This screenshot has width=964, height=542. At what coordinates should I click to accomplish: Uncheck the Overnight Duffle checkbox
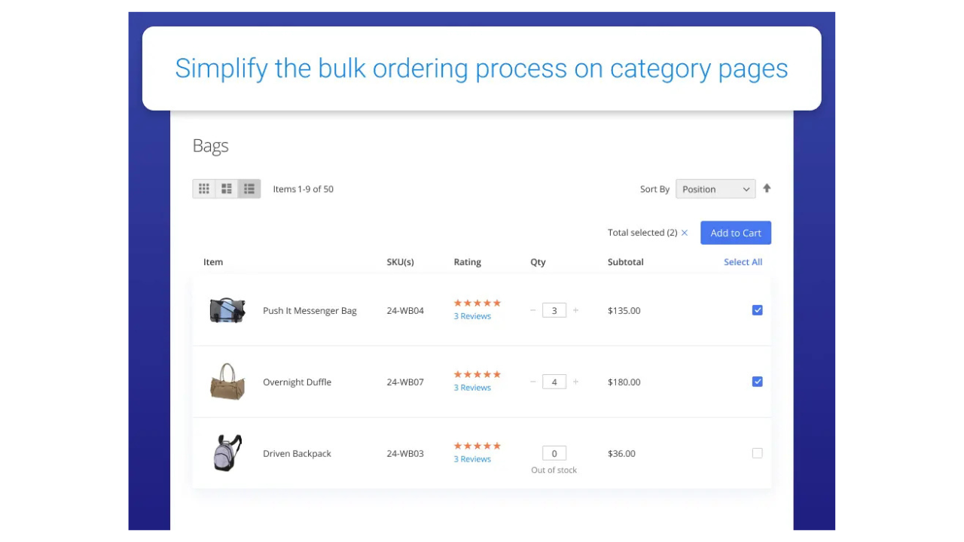tap(757, 382)
